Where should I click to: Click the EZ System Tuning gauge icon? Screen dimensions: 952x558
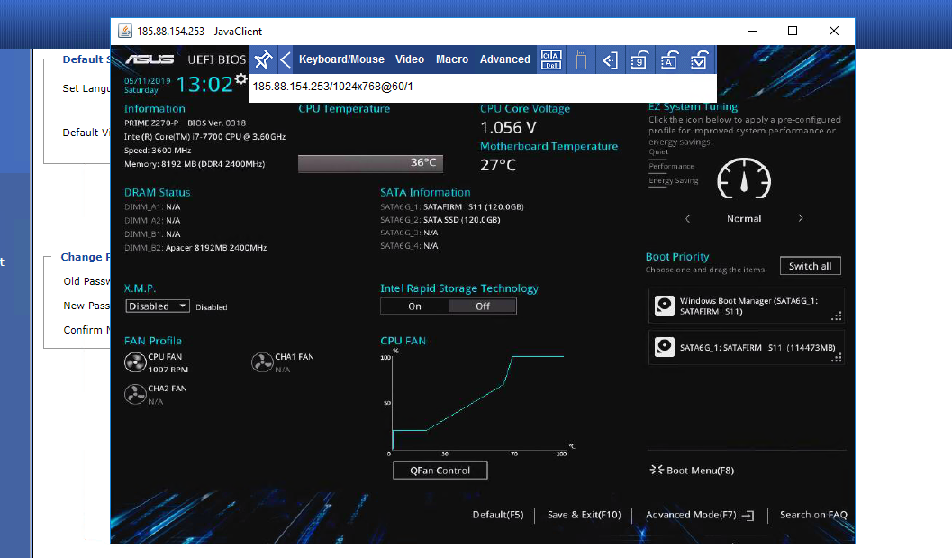(x=744, y=178)
